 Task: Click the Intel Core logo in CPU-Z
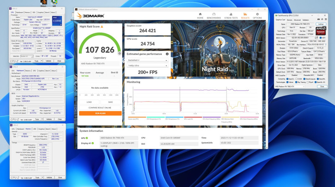click(x=57, y=20)
